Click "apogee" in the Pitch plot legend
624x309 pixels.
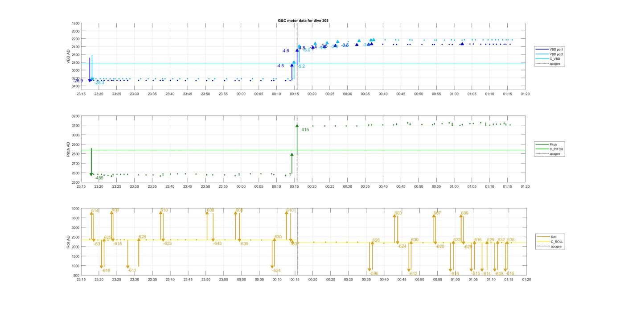(x=548, y=154)
